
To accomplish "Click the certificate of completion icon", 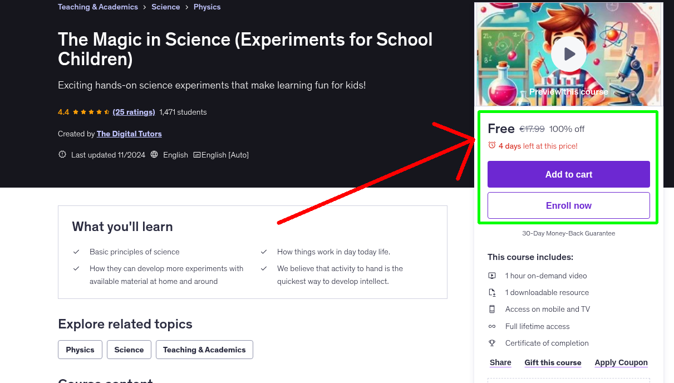I will [x=492, y=343].
